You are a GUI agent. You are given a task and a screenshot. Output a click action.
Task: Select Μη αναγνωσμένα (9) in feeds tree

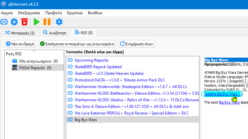39,61
